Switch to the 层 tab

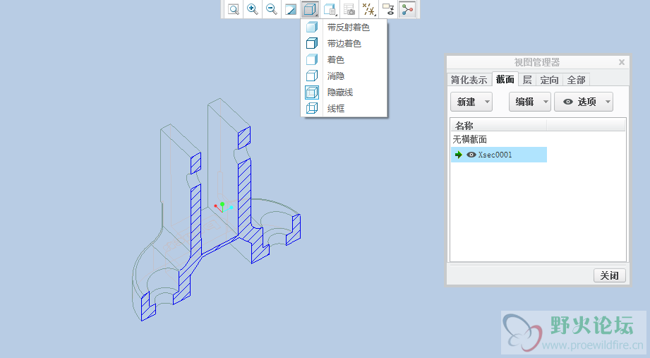(x=527, y=80)
